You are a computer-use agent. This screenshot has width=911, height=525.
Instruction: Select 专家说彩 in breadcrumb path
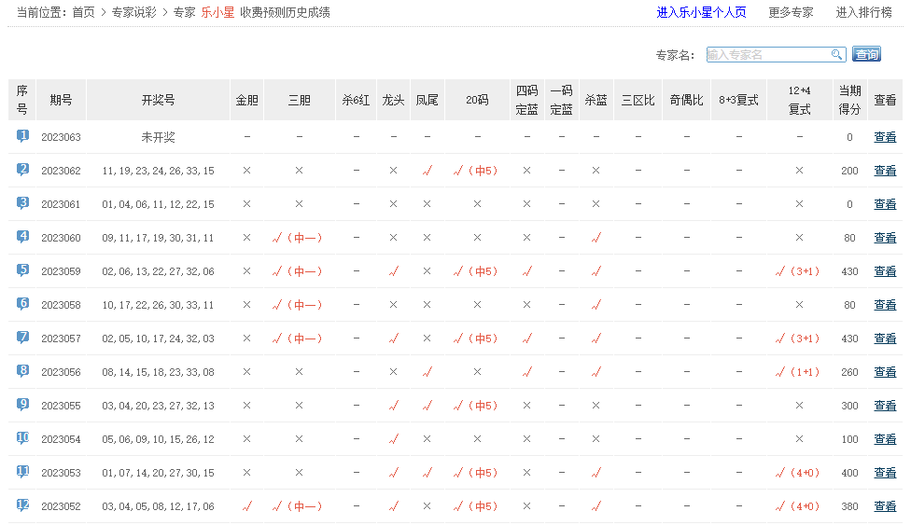click(133, 13)
